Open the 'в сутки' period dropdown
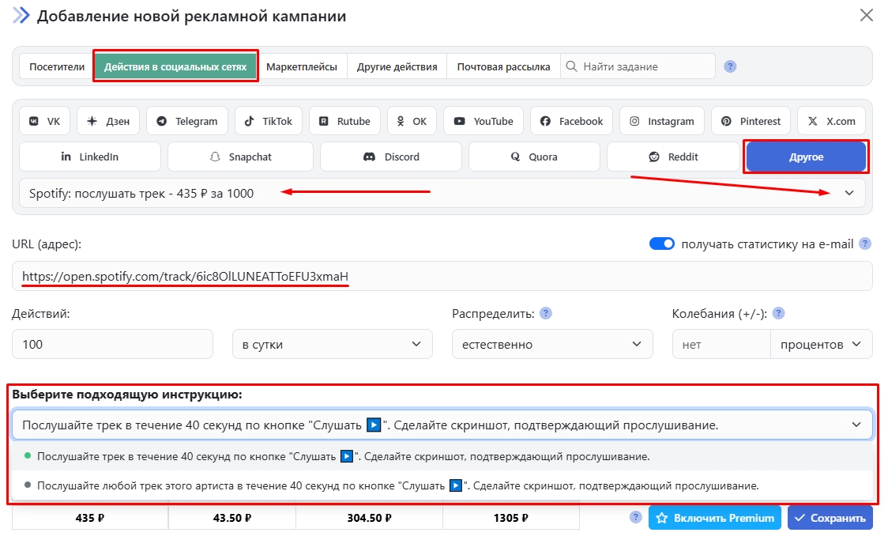 point(332,345)
